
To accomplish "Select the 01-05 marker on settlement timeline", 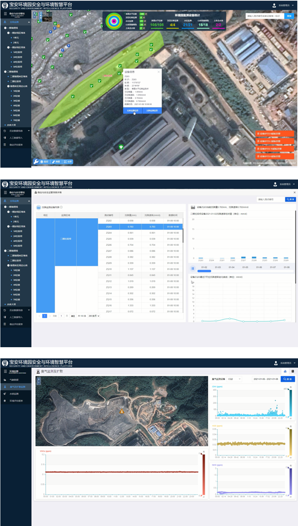I will tap(245, 267).
